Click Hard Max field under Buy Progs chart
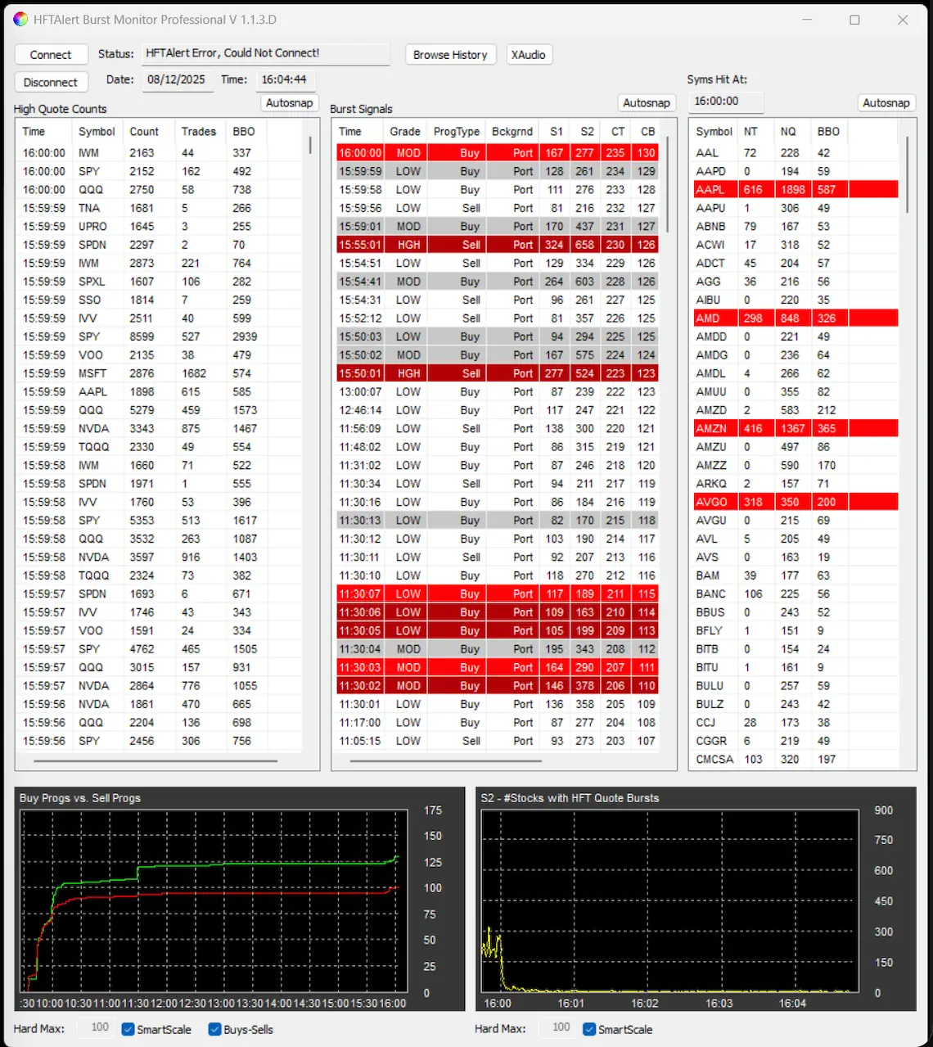Screen dimensions: 933x1047 [x=98, y=1027]
